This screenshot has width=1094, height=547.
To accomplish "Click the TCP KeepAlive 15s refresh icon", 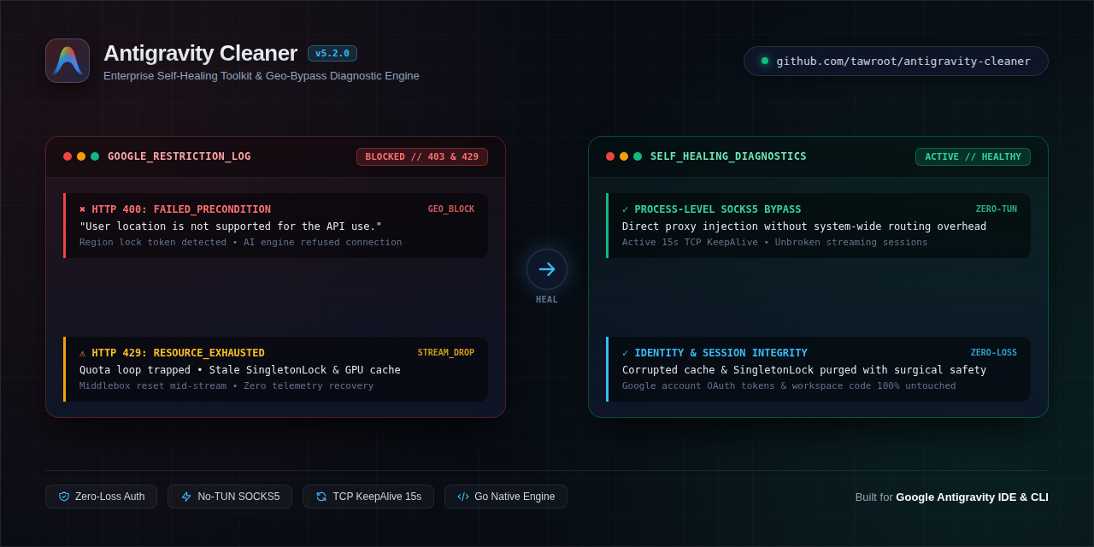I will pyautogui.click(x=321, y=497).
